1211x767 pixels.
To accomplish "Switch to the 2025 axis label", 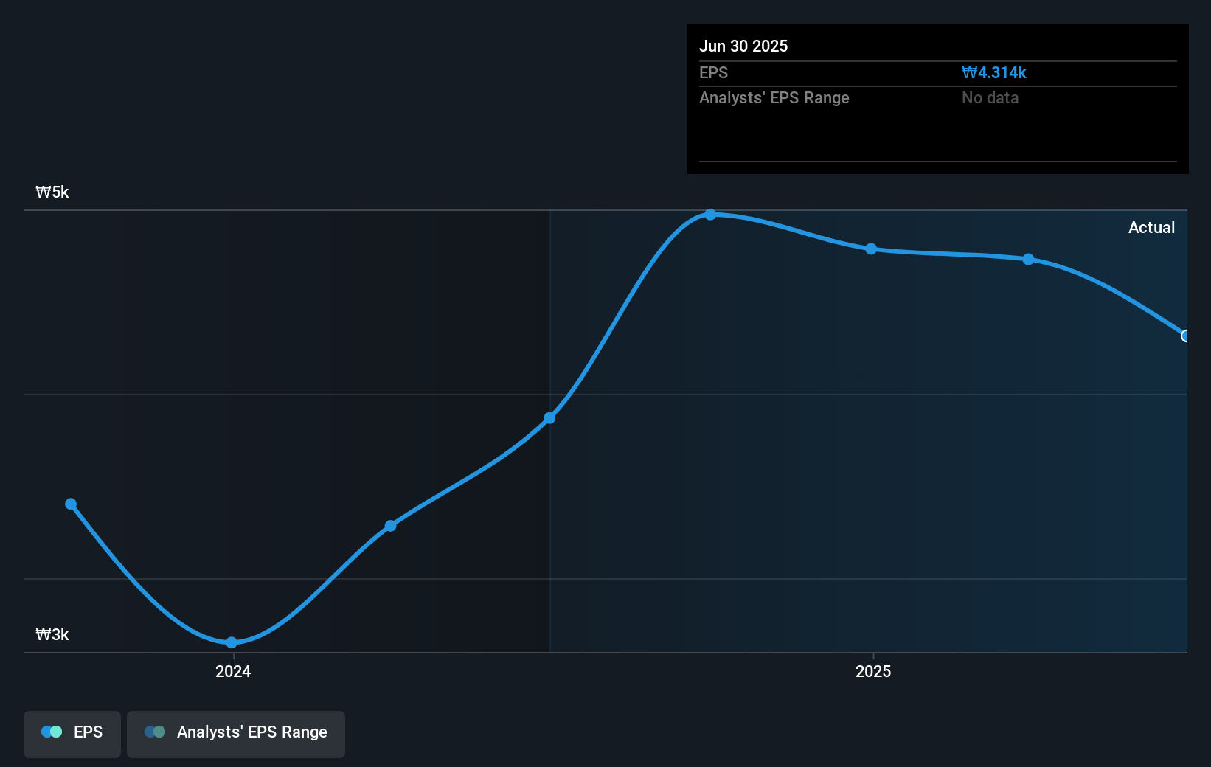I will pos(873,671).
